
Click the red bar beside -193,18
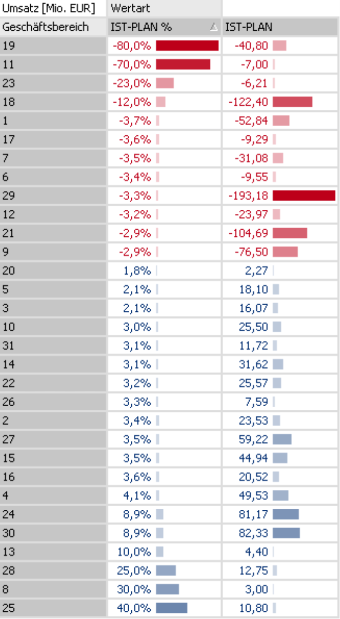coord(304,195)
